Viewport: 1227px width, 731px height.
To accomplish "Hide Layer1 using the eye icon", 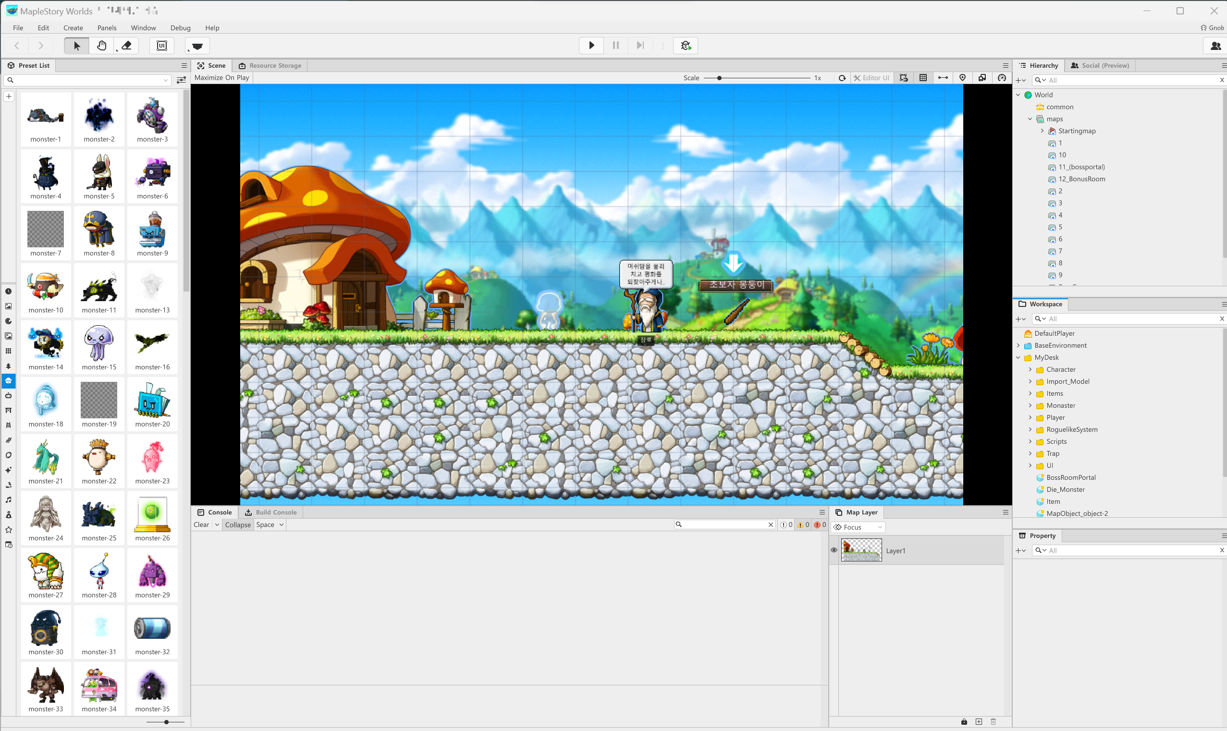I will (x=834, y=550).
